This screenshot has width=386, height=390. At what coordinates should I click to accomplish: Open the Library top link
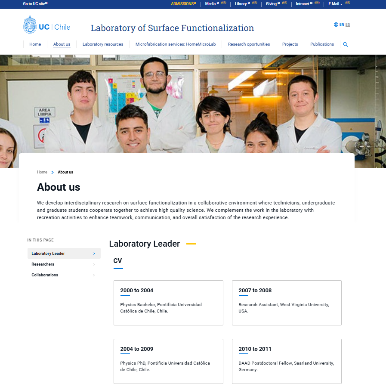(242, 4)
